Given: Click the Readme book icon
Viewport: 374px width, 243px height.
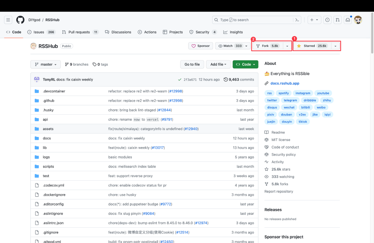Looking at the screenshot, I should tap(266, 132).
